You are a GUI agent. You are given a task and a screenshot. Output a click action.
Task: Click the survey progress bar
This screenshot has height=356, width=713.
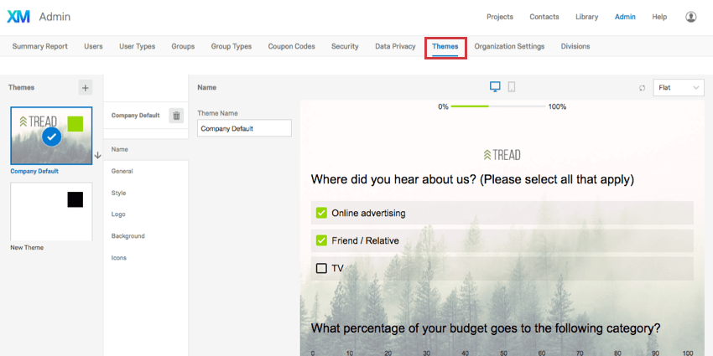tap(498, 106)
